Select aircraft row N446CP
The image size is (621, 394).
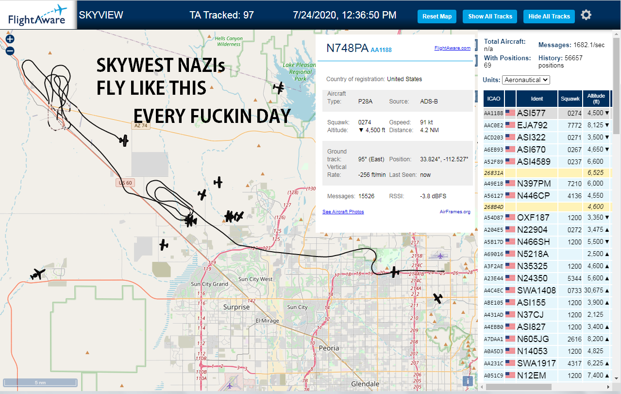[547, 195]
